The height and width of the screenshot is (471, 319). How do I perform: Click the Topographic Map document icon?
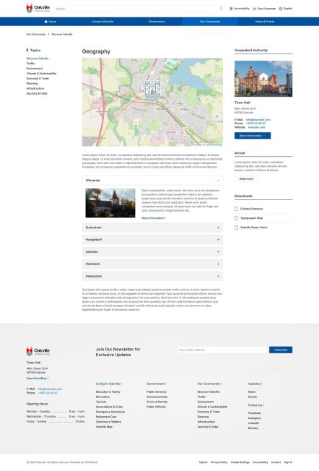[x=236, y=218]
